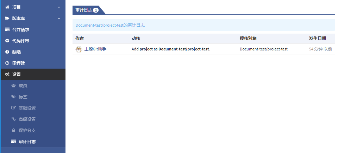
Task: Switch to the 审计日志 tab
Action: point(87,10)
